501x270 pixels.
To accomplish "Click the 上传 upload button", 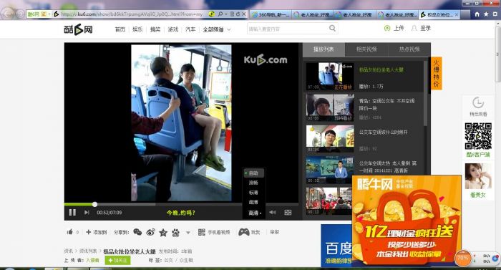I will 394,28.
